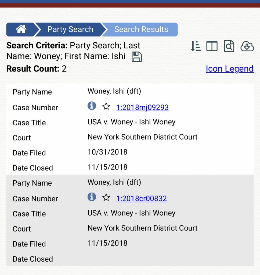Viewport: 260px width, 275px height.
Task: Select the Search Results breadcrumb
Action: 141,29
